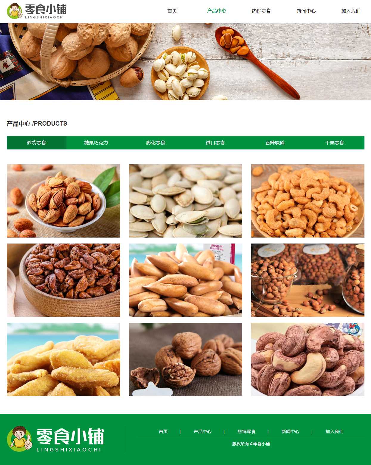This screenshot has height=465, width=371.
Task: Click the footer 零食小铺 mascot logo
Action: point(55,439)
